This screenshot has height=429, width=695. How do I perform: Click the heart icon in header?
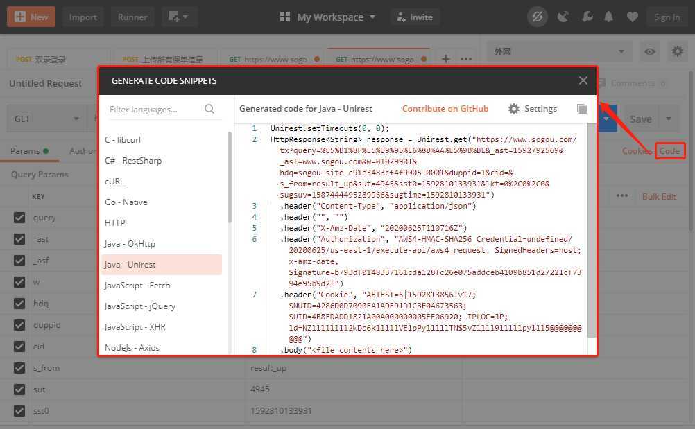[x=633, y=17]
